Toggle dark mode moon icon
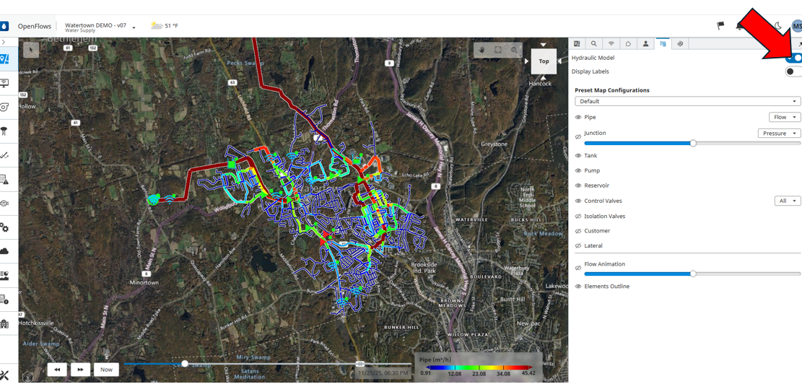Image resolution: width=802 pixels, height=392 pixels. click(777, 25)
